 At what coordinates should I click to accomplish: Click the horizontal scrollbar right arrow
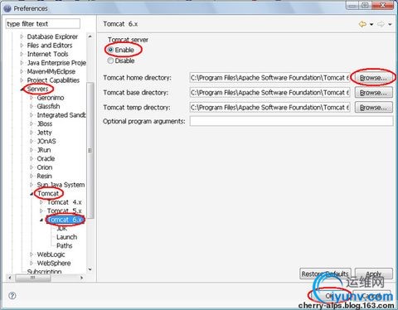(x=81, y=278)
